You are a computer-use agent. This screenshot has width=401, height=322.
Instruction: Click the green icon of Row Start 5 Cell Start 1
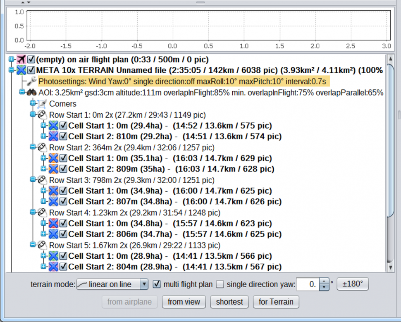tap(53, 256)
